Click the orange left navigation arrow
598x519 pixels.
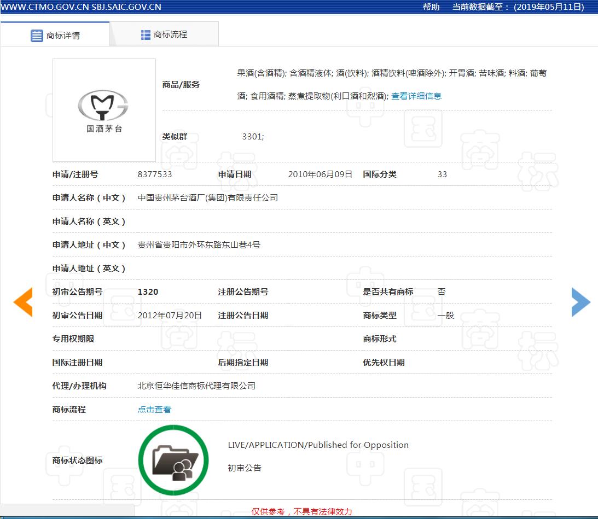point(23,302)
